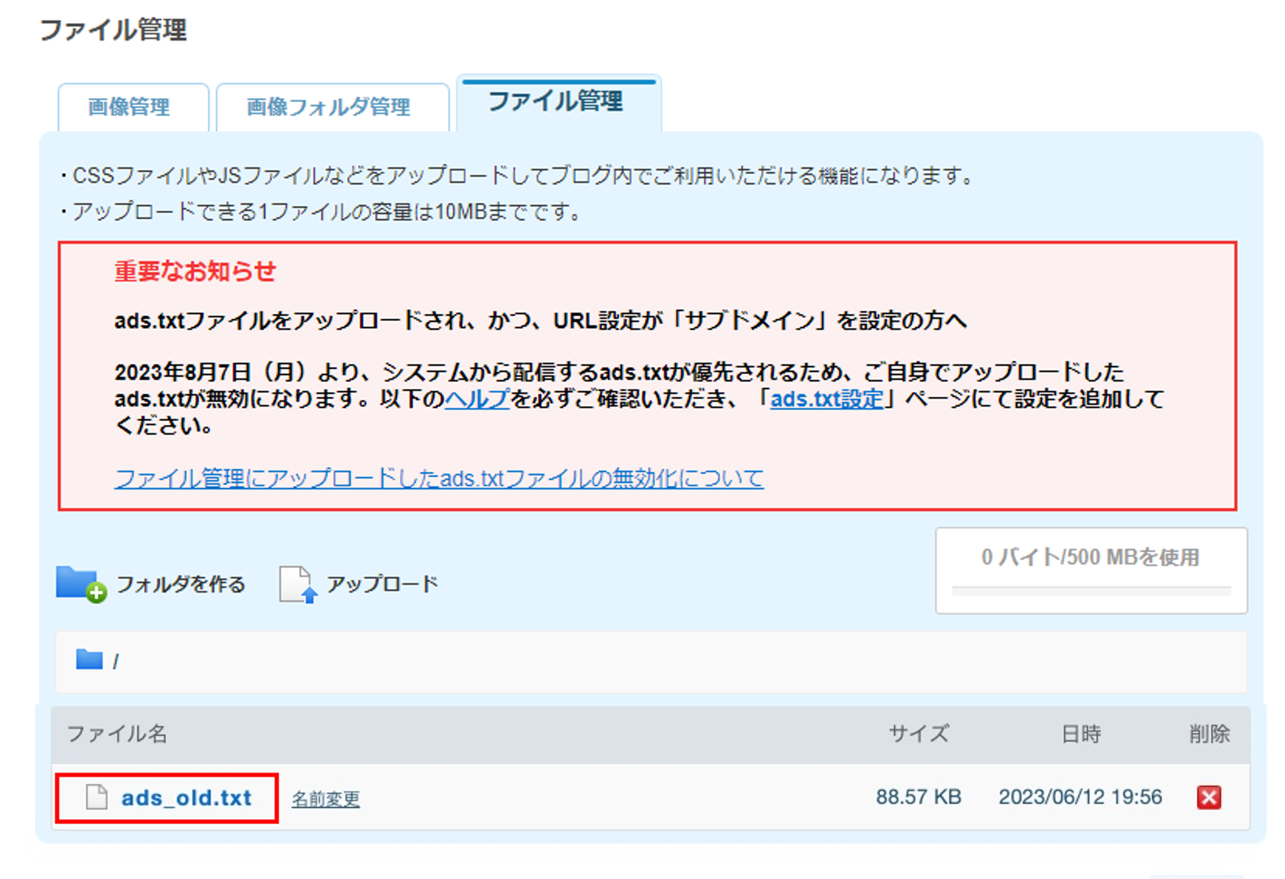Viewport: 1285px width, 879px height.
Task: Click the フォルダを作る label
Action: pos(180,585)
